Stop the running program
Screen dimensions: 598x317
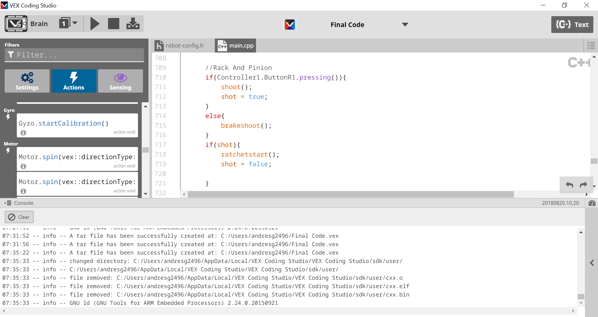coord(114,24)
